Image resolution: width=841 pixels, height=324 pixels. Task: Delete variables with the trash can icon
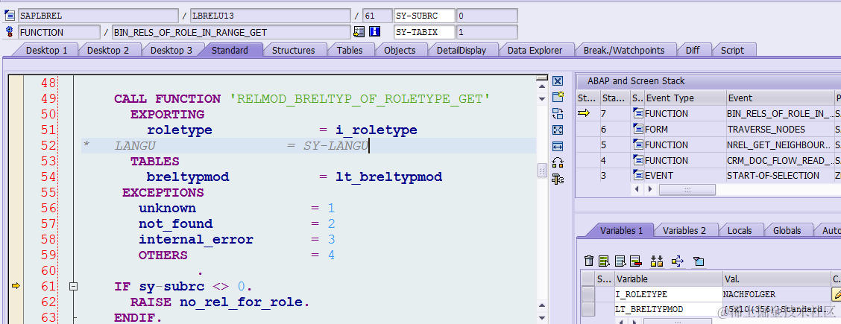coord(589,261)
